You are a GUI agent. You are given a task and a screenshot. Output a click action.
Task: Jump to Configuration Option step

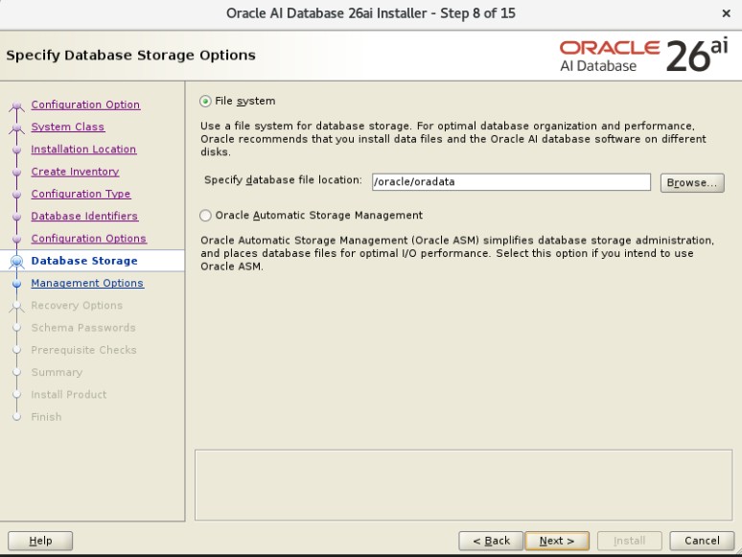(85, 104)
